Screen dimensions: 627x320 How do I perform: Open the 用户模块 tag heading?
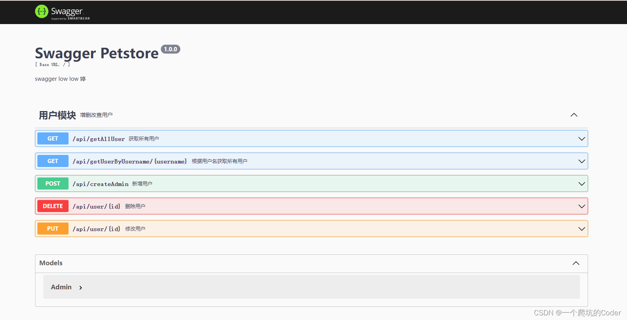pos(57,115)
